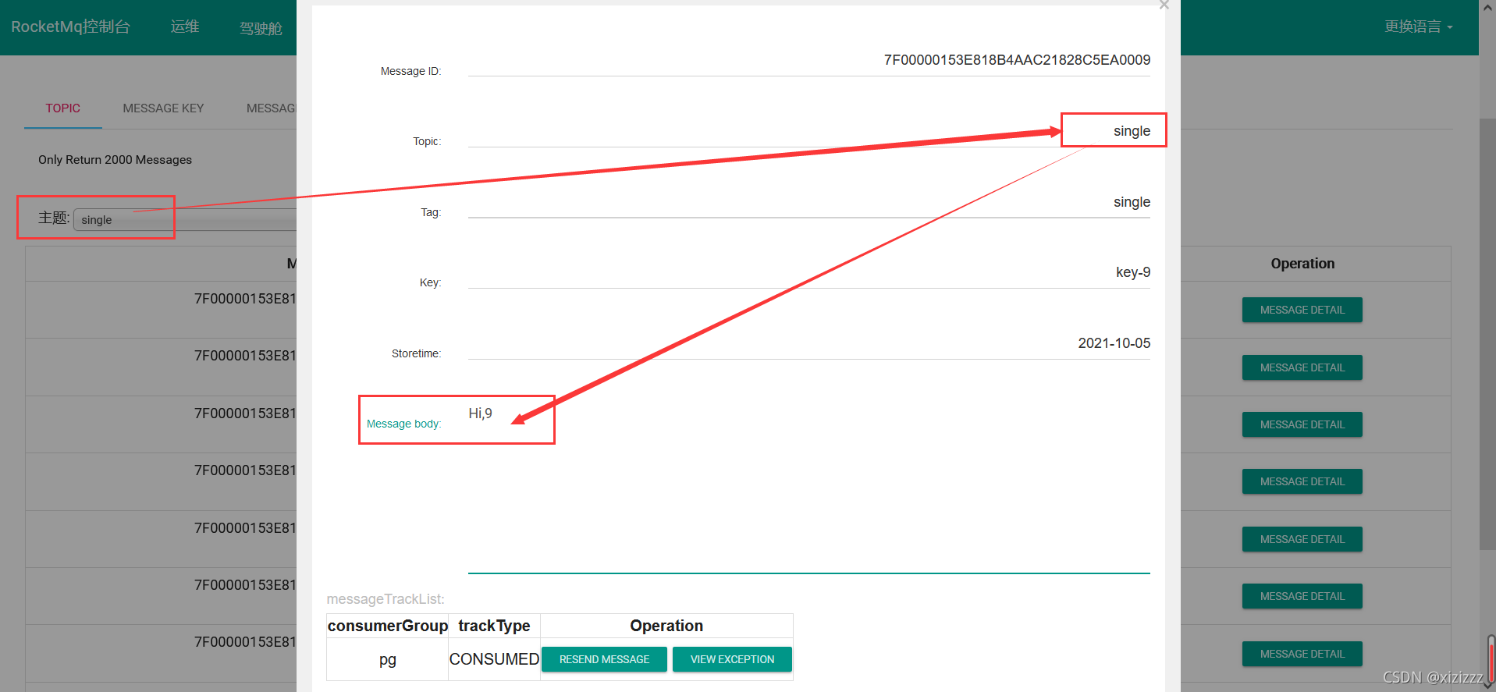Image resolution: width=1496 pixels, height=692 pixels.
Task: Open MESSAGE DETAIL for the second message row
Action: click(1302, 367)
